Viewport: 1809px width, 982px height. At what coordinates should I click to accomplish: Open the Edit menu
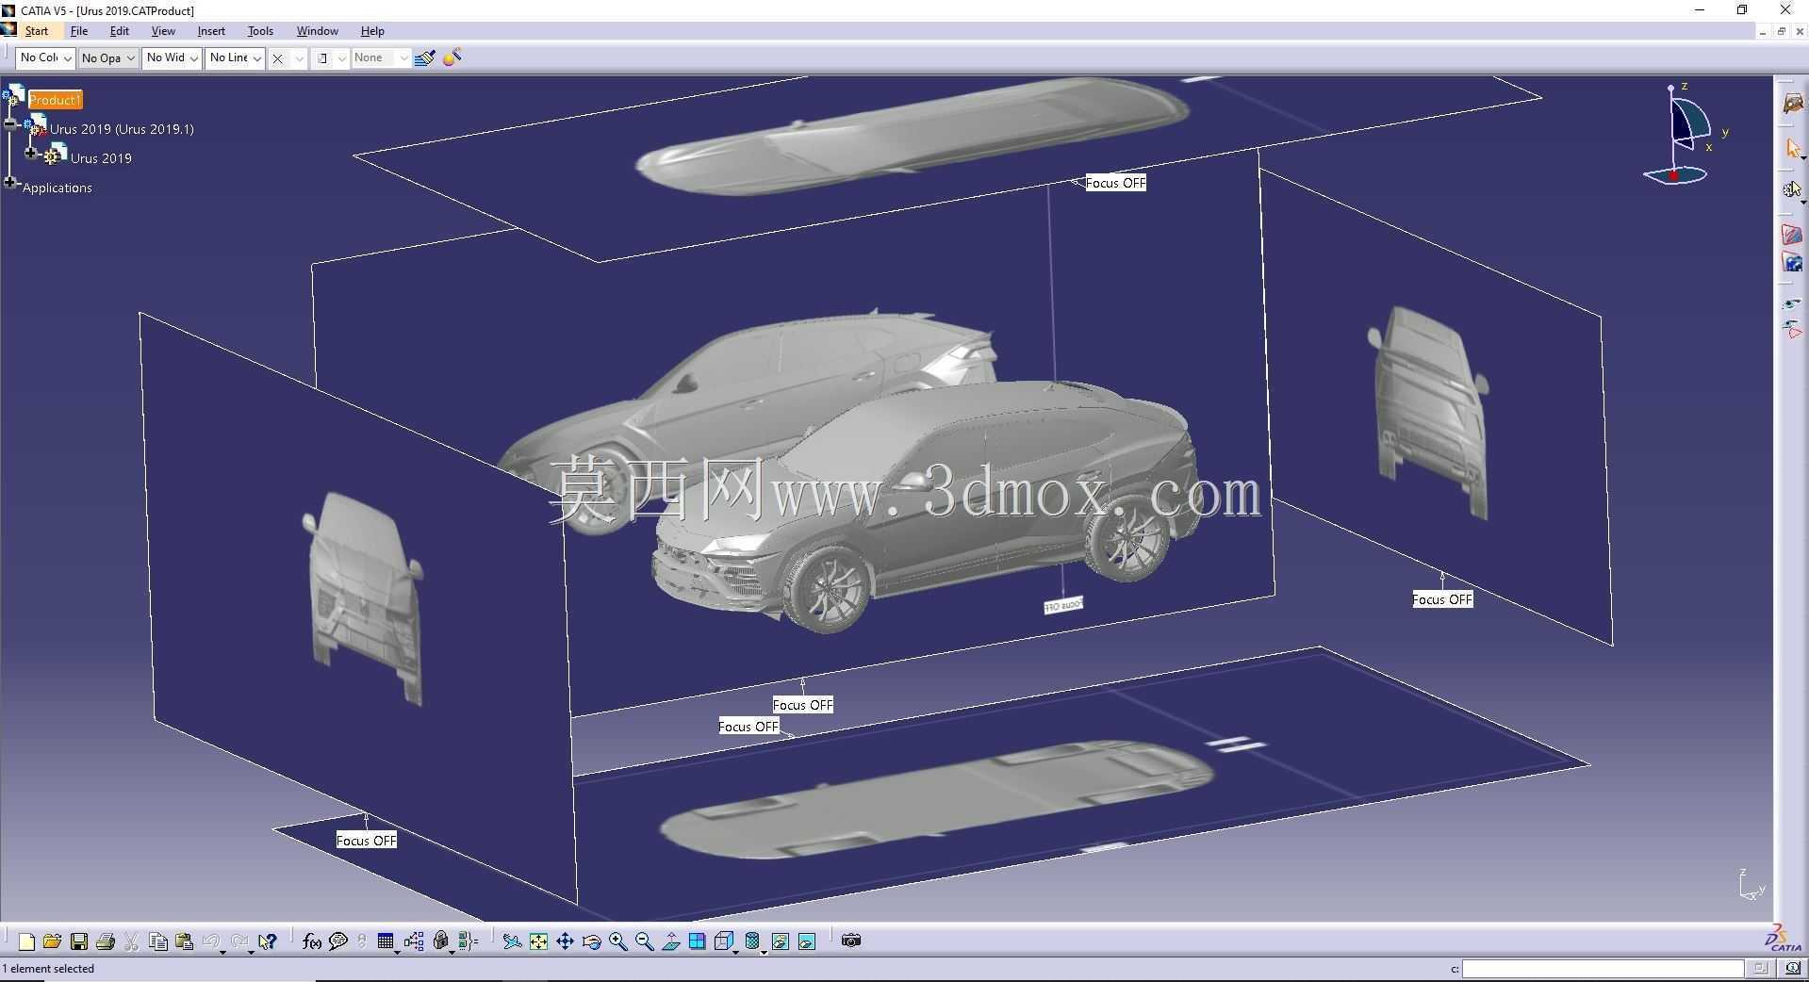pos(120,31)
